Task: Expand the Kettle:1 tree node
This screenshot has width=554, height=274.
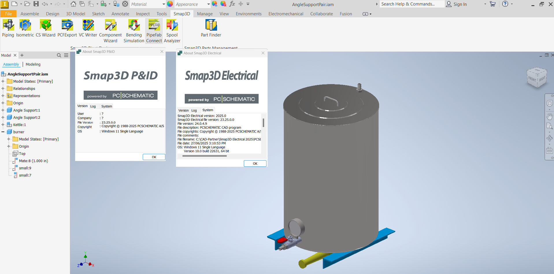Action: (3, 125)
